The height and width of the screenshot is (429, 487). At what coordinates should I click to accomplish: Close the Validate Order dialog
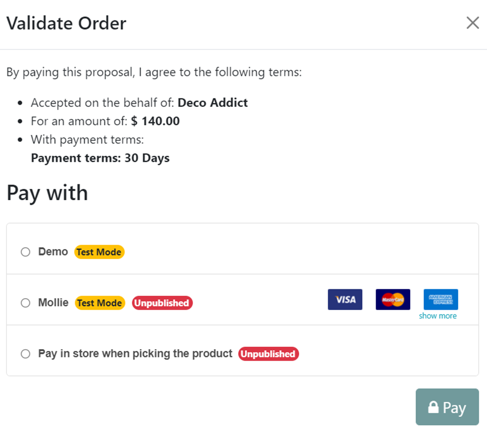click(x=473, y=23)
